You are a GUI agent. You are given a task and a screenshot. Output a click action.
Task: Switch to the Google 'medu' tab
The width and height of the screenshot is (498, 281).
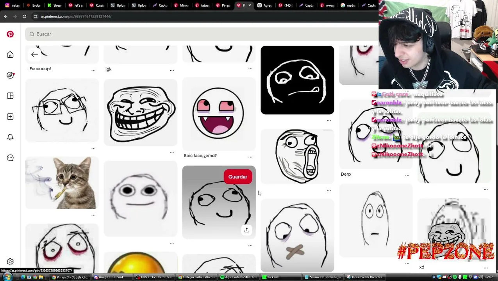pyautogui.click(x=349, y=5)
